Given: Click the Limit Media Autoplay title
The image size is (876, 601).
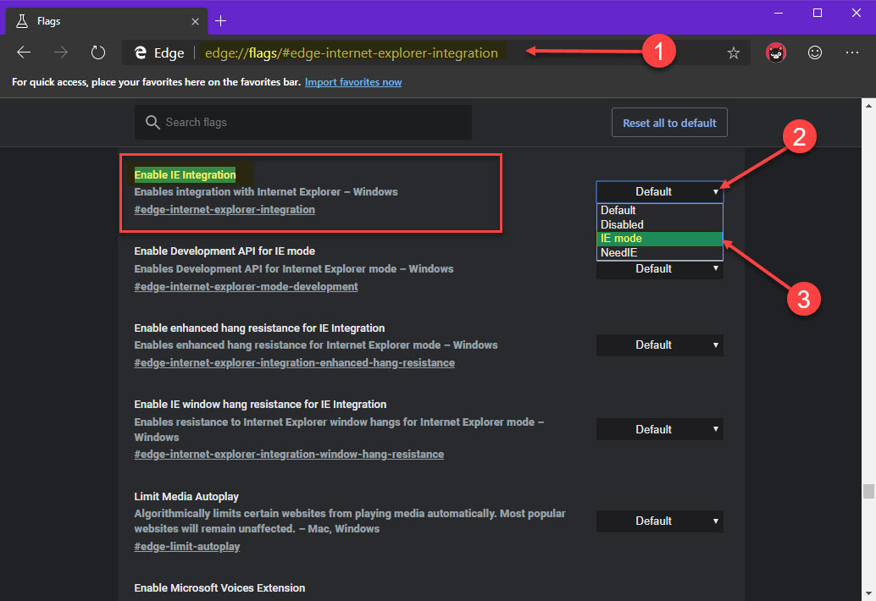Looking at the screenshot, I should click(x=186, y=497).
